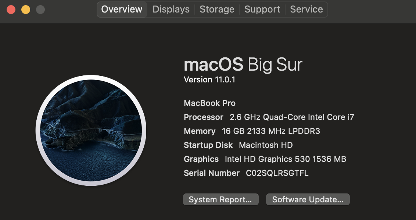The height and width of the screenshot is (220, 416).
Task: Select the Overview tab
Action: pos(122,10)
